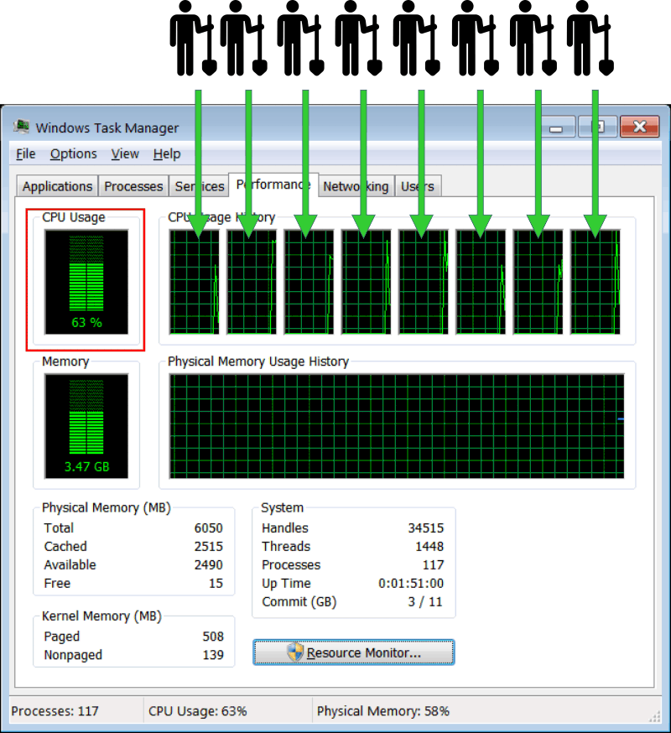The width and height of the screenshot is (671, 733).
Task: Switch to the Applications tab
Action: pos(58,186)
